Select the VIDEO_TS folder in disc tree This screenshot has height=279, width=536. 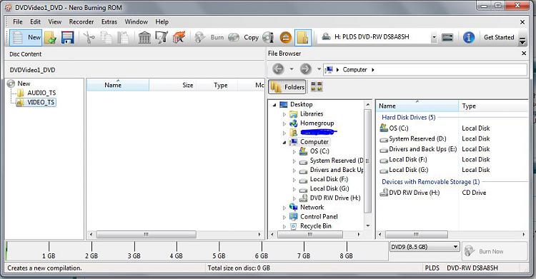tap(41, 102)
